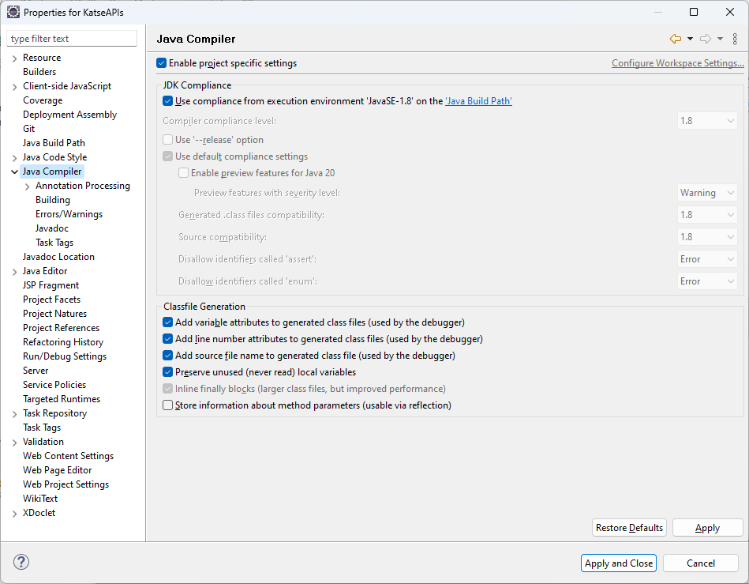Open the view menu three-dots icon

736,39
